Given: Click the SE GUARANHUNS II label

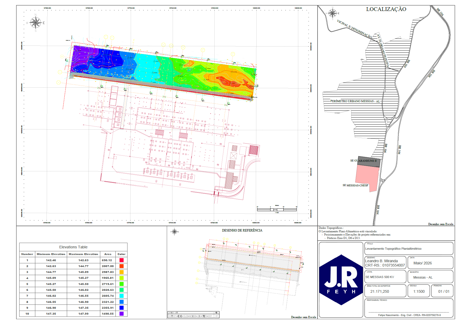Looking at the screenshot, I should click(x=364, y=161).
